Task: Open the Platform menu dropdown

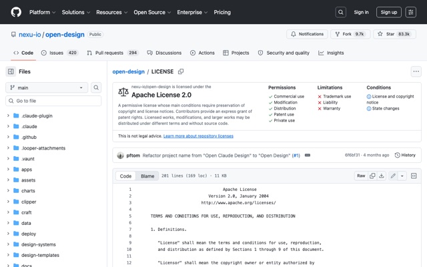Action: pos(43,12)
